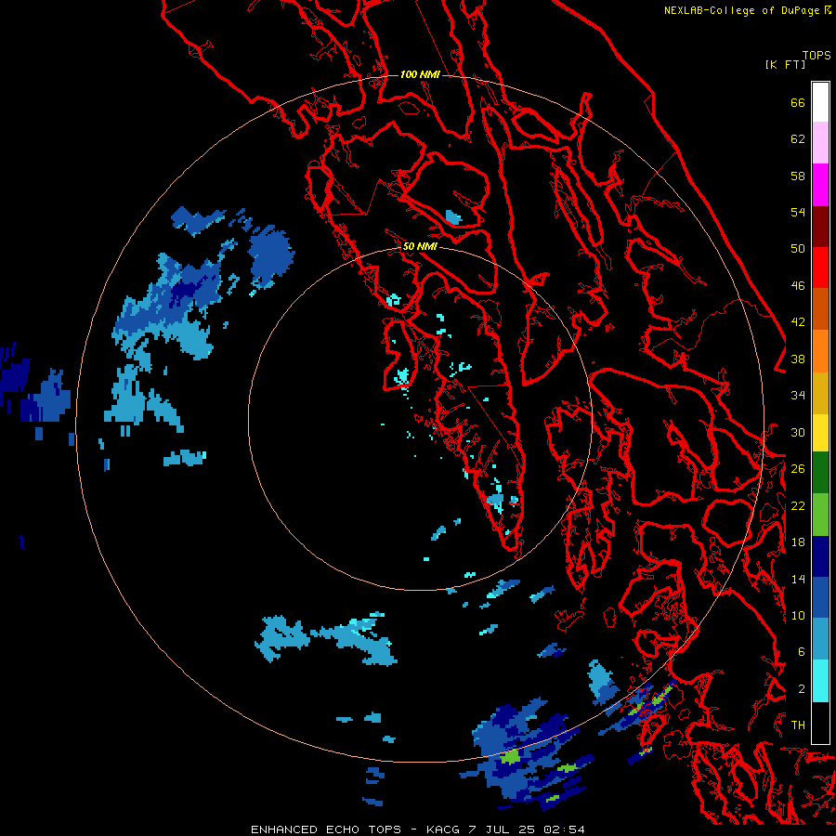The width and height of the screenshot is (836, 836).
Task: Click the dark red 54 kft swatch
Action: [820, 227]
